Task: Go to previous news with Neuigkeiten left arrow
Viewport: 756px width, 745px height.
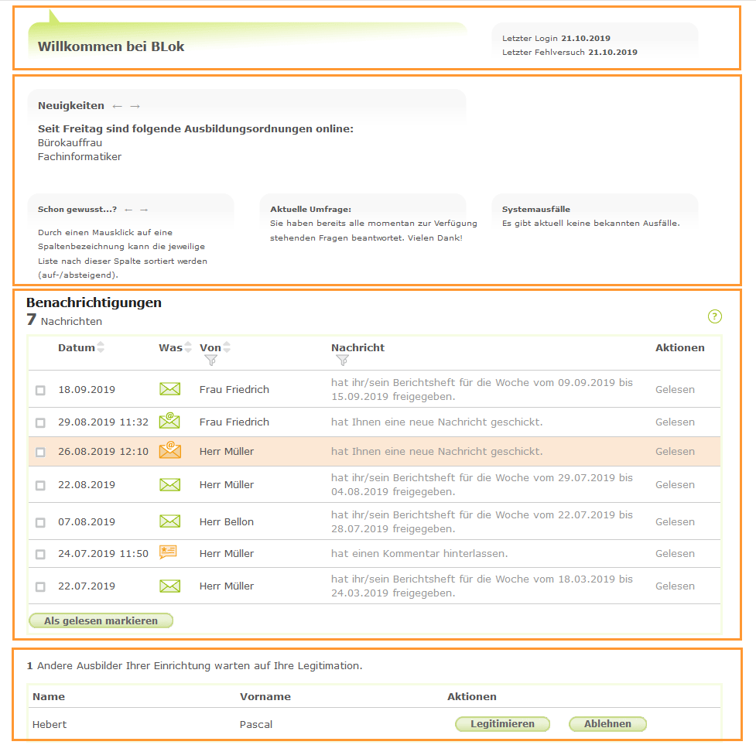Action: pos(117,106)
